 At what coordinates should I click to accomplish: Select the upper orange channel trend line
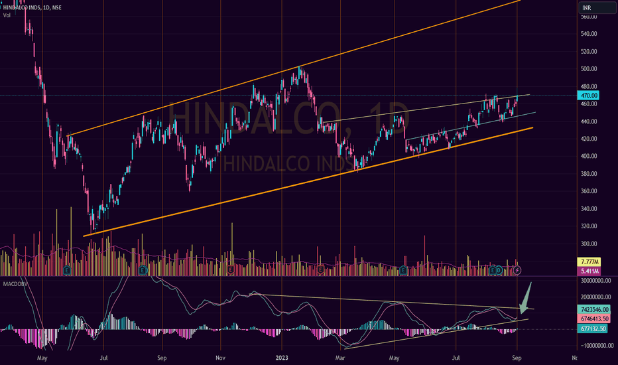[x=294, y=68]
